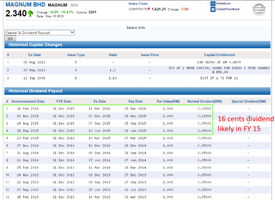Screen dimensions: 275x200
Task: Click the green up arrow beside price
Action: pyautogui.click(x=31, y=13)
